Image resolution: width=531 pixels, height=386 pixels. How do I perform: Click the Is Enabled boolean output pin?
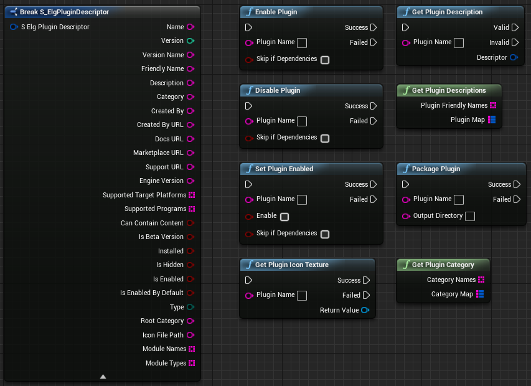click(x=190, y=279)
